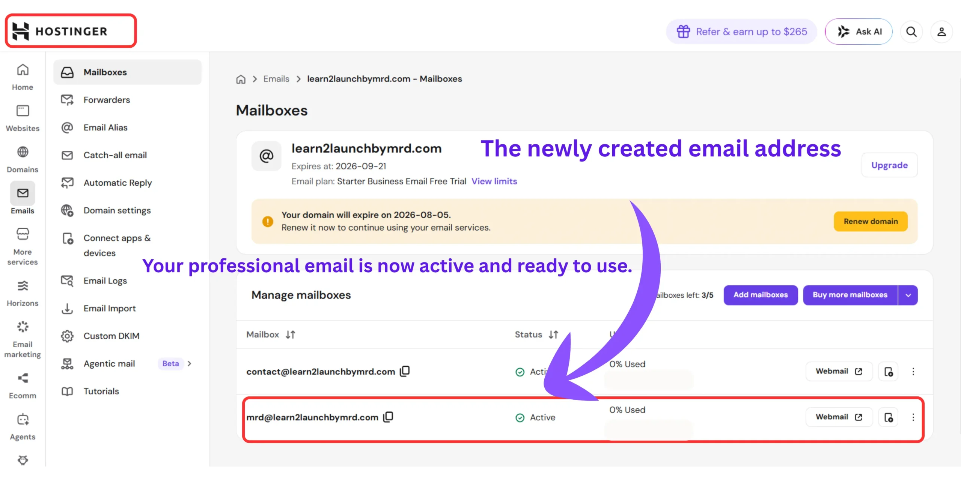
Task: Click the contact mailbox usage bar
Action: point(649,380)
